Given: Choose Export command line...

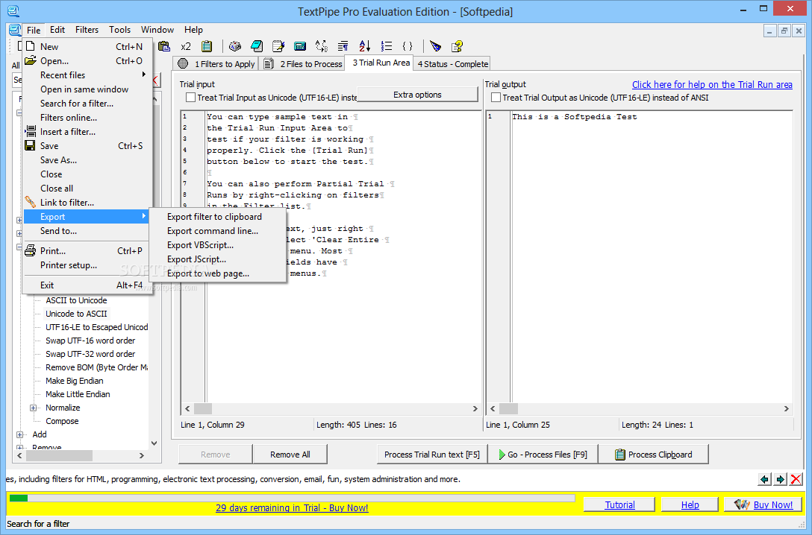Looking at the screenshot, I should (212, 231).
